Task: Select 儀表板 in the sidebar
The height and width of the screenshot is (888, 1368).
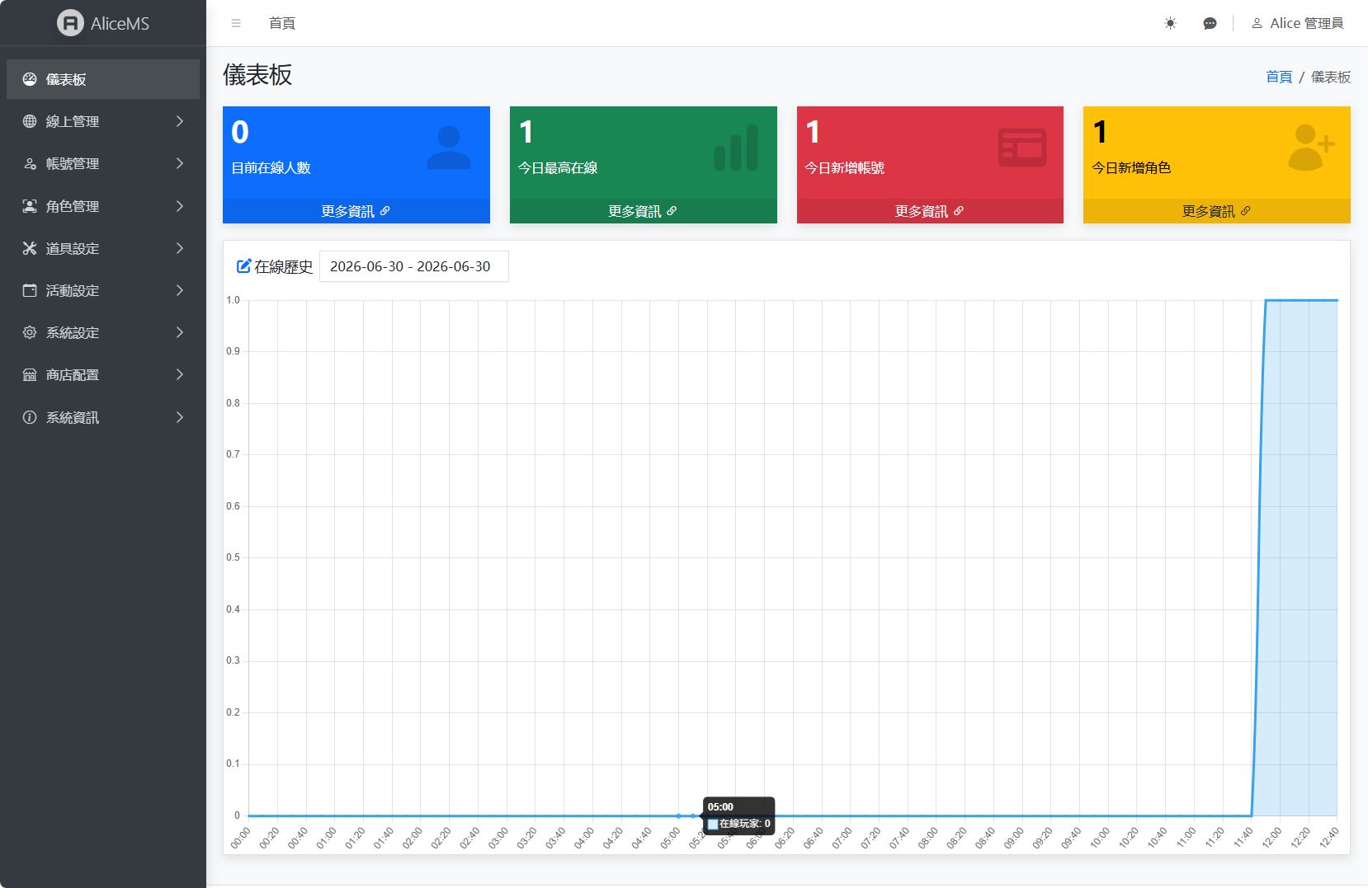Action: (103, 79)
